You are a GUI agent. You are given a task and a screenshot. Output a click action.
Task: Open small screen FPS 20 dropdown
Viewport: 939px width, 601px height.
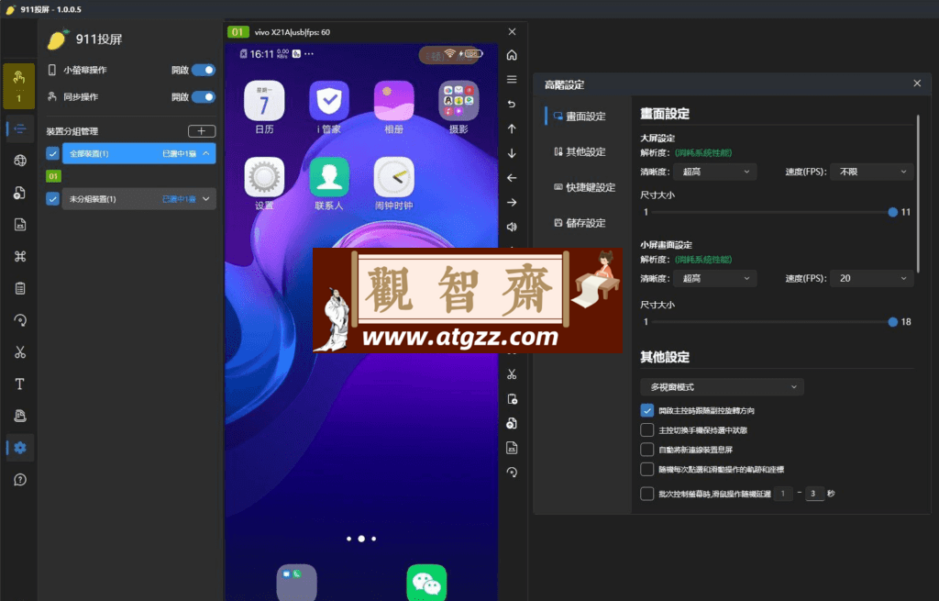[872, 279]
